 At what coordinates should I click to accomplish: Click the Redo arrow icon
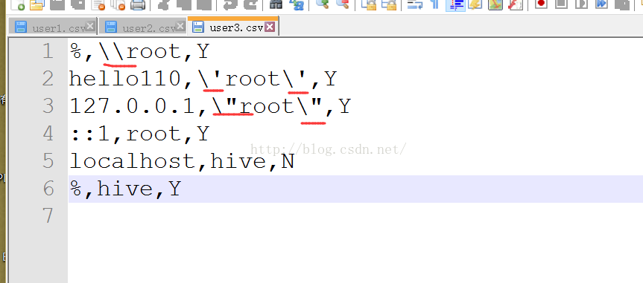pyautogui.click(x=250, y=4)
